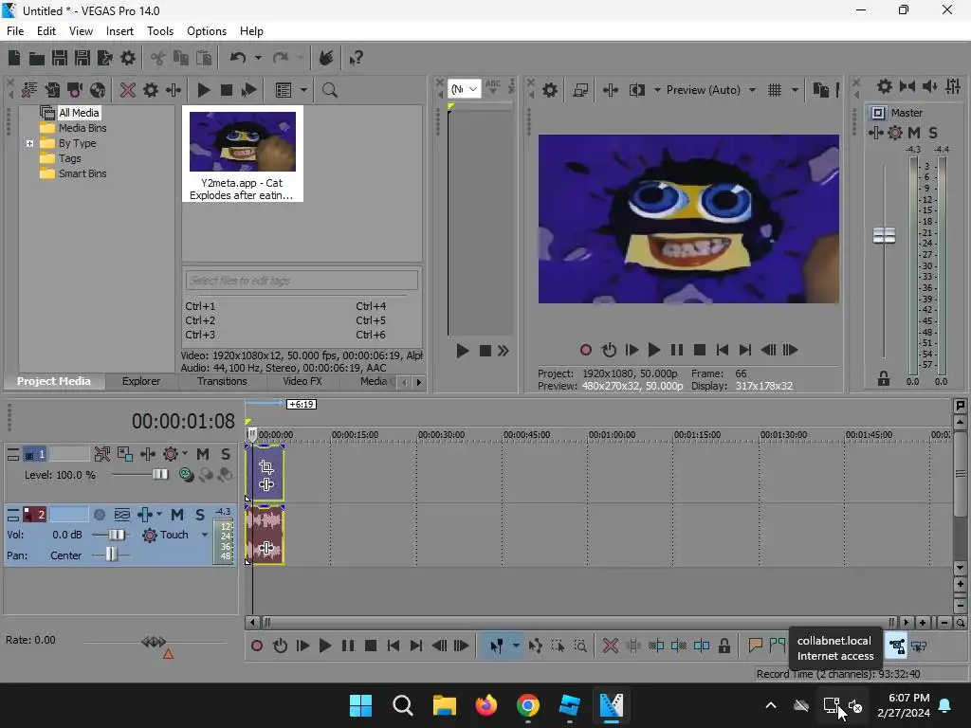Open Overlays grid dropdown arrow in preview
971x728 pixels.
[796, 90]
